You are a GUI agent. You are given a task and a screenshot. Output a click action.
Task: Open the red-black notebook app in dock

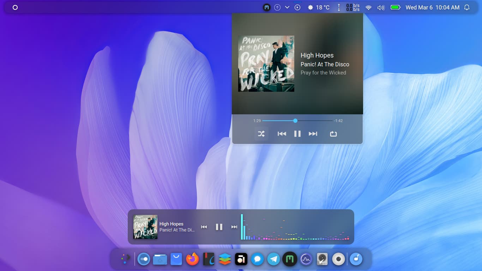[209, 259]
